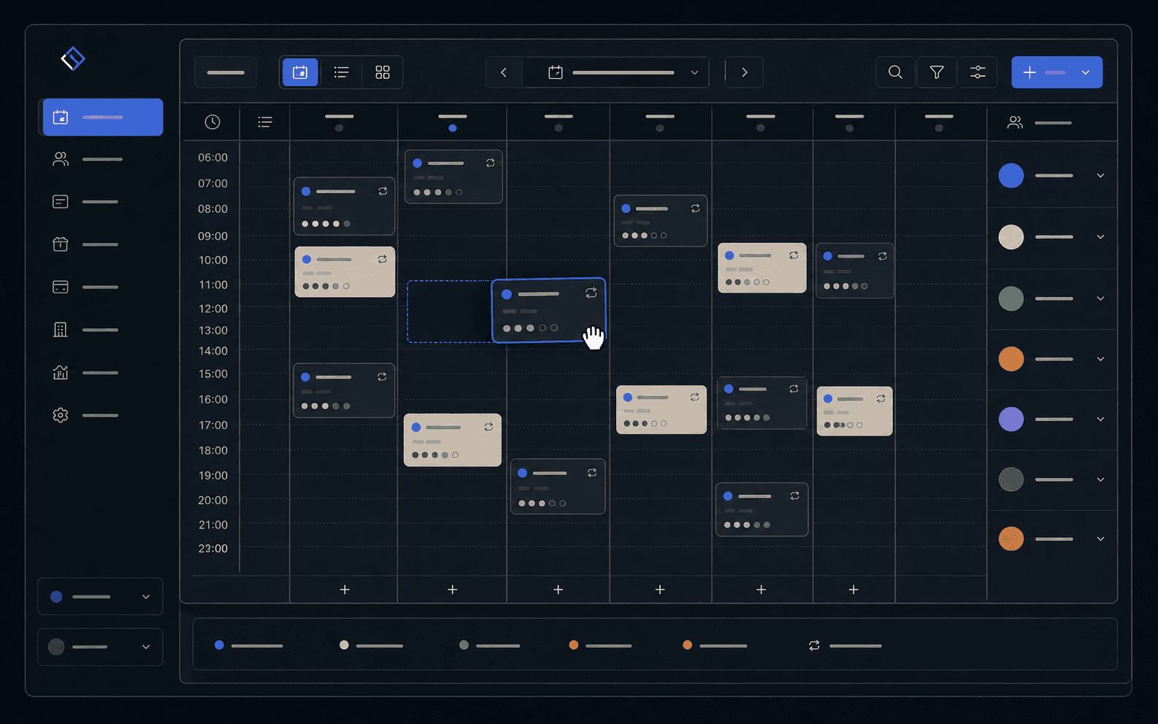Image resolution: width=1158 pixels, height=724 pixels.
Task: Open the funnel filter in toolbar
Action: click(x=937, y=72)
